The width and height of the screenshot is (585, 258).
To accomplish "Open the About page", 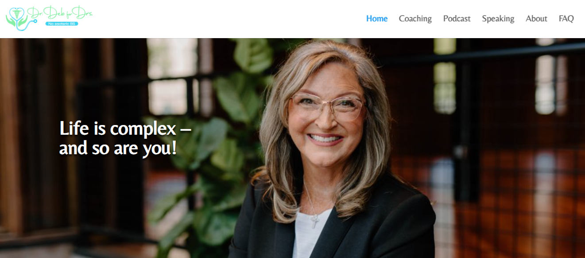I will (536, 19).
